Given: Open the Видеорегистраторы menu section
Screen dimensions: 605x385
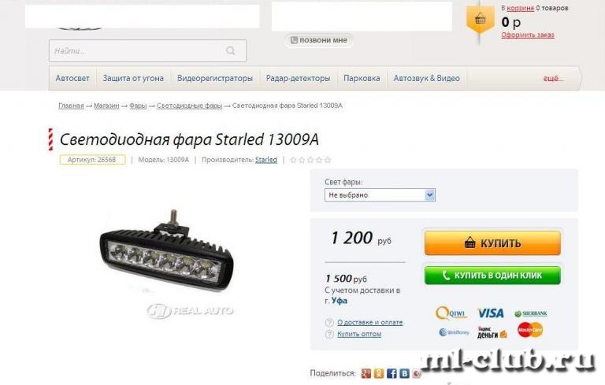Looking at the screenshot, I should tap(215, 78).
